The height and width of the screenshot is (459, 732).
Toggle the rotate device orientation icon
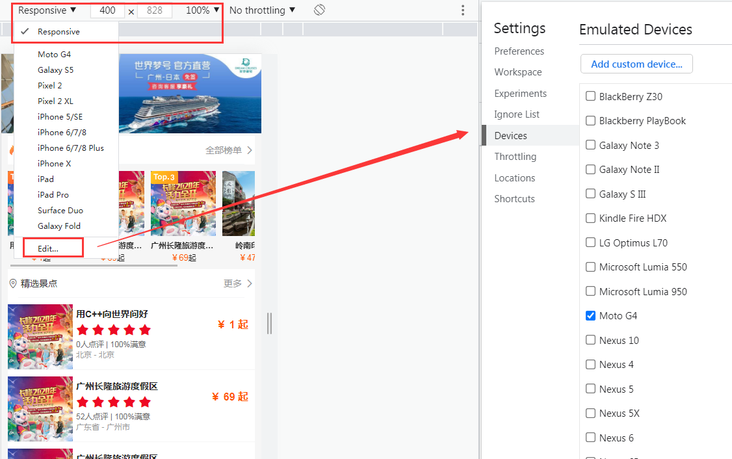(x=319, y=10)
